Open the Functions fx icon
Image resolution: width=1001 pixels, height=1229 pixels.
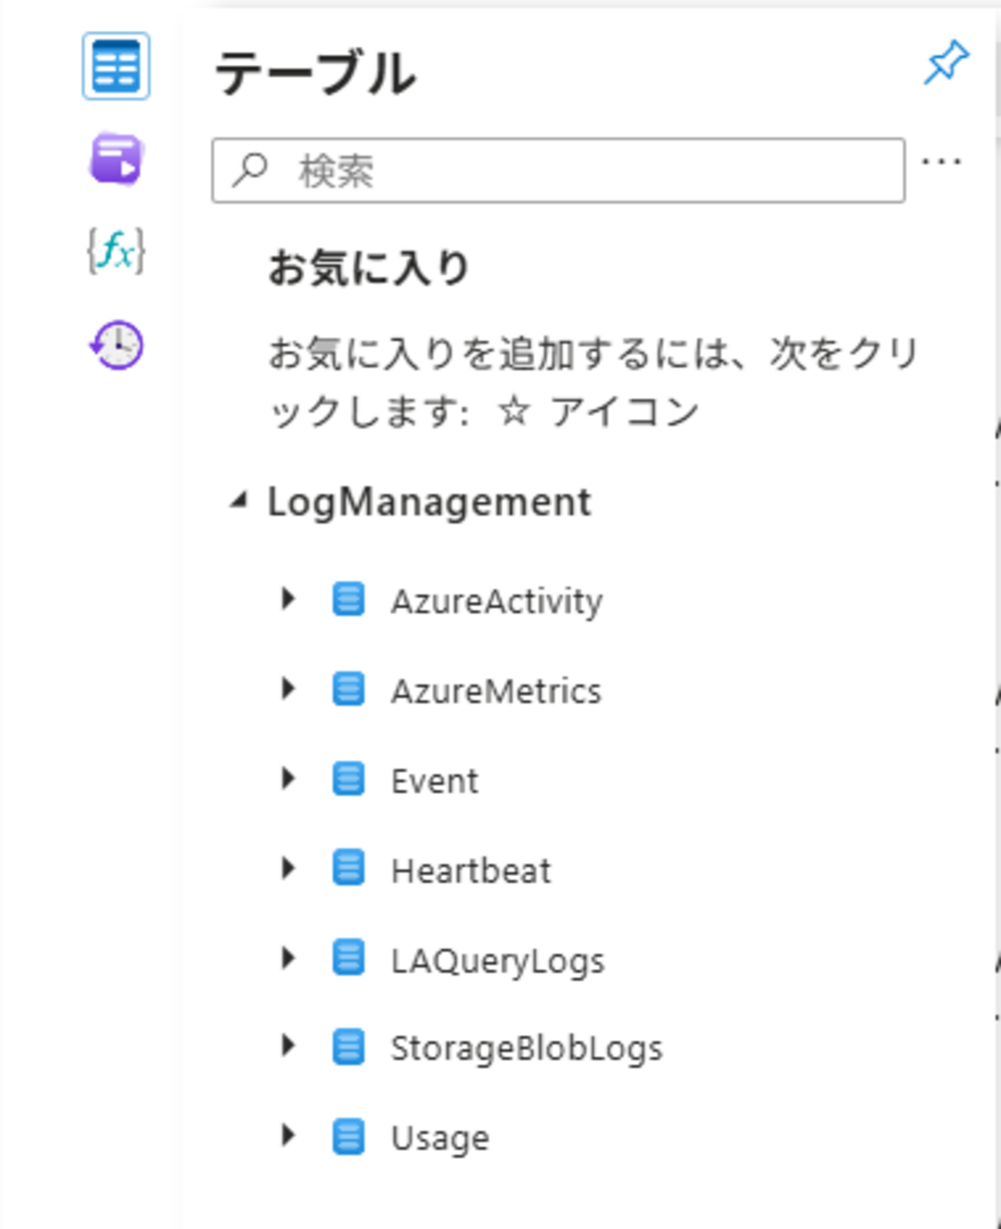(x=116, y=250)
